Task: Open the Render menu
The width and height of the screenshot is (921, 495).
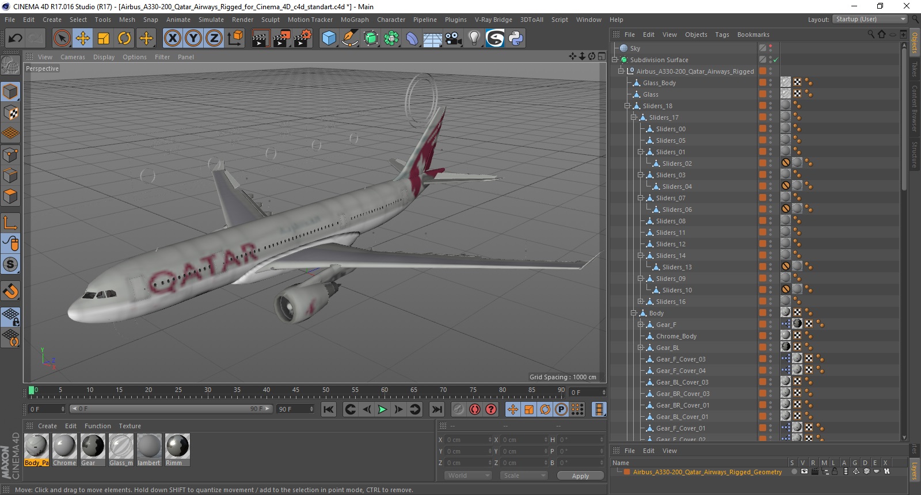Action: [x=242, y=20]
